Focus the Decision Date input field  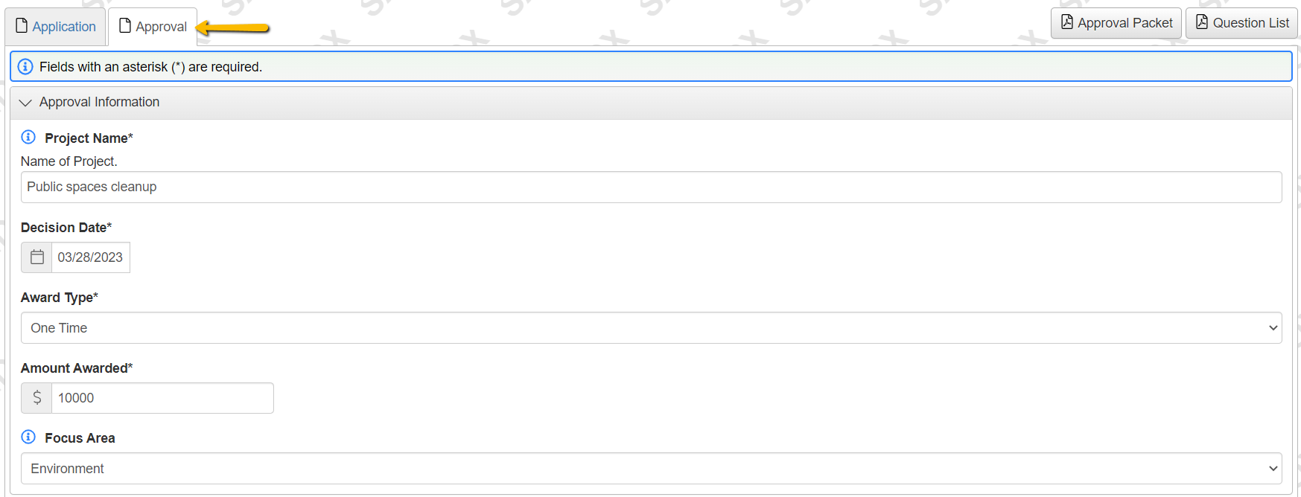[91, 257]
